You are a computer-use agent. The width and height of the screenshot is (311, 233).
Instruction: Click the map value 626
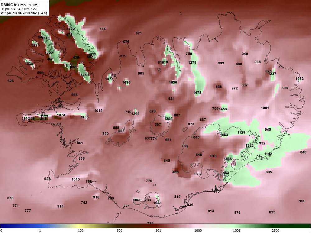[11, 81]
